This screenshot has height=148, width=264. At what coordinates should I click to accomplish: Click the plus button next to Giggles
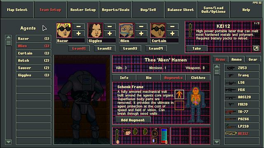(110, 34)
